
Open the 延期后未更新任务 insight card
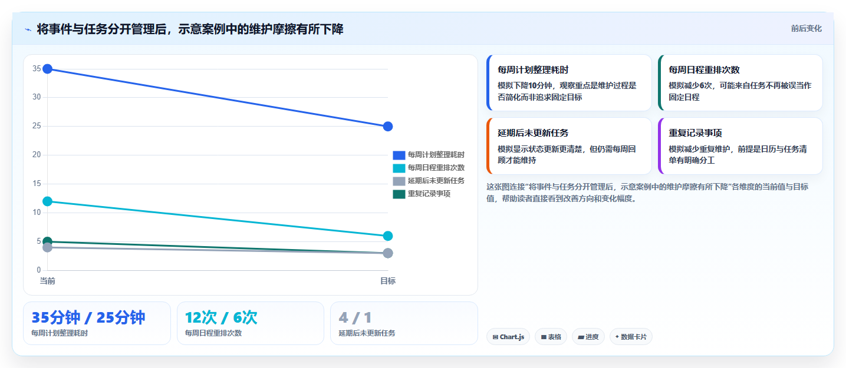569,146
